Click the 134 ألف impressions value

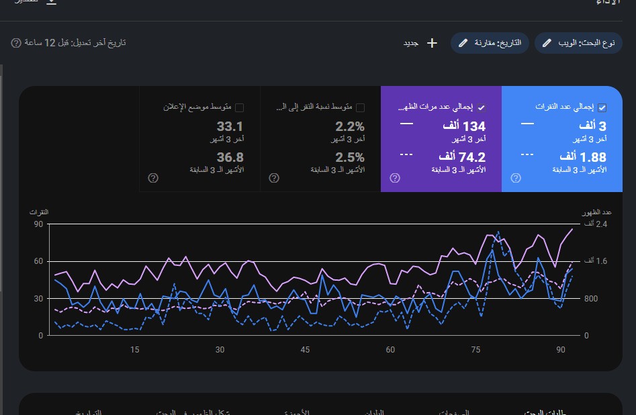[464, 126]
